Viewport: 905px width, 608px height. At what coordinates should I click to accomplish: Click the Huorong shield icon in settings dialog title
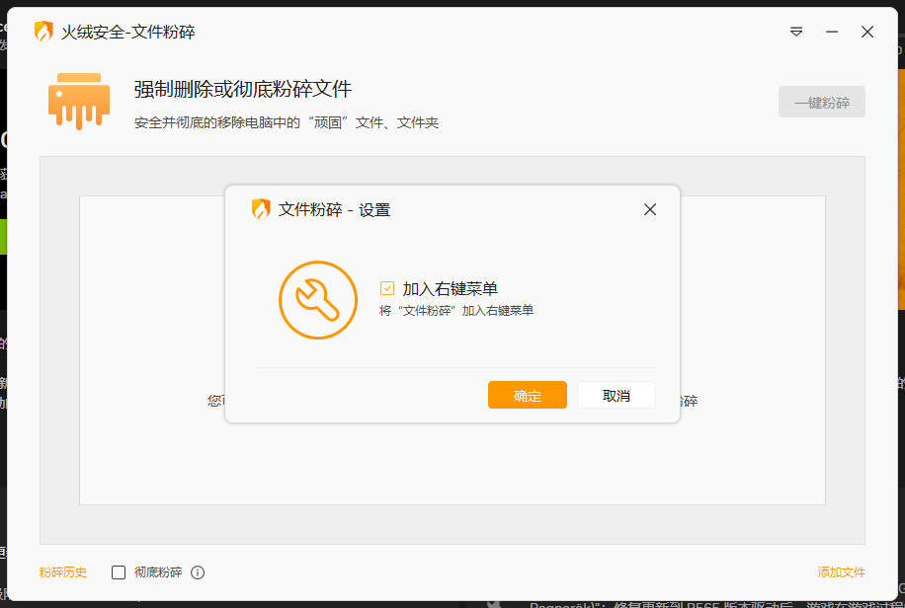coord(261,209)
